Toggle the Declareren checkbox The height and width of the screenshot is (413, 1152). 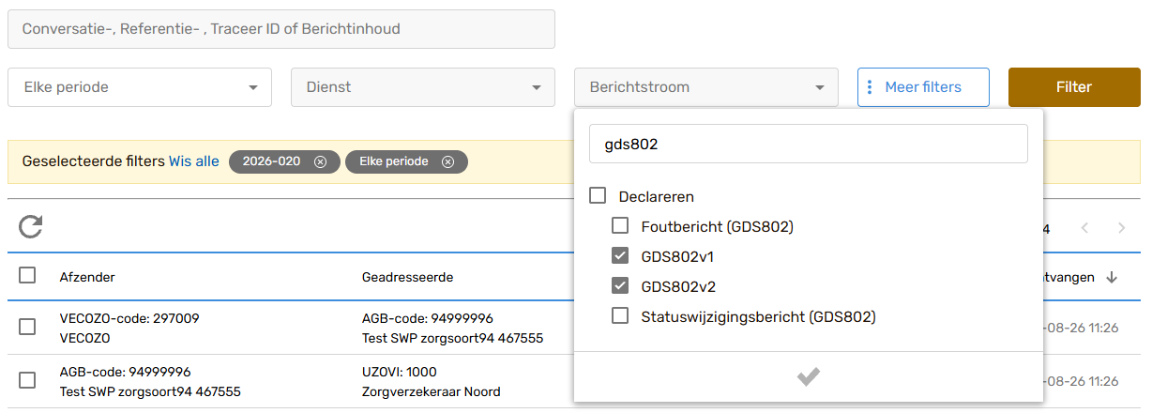598,196
